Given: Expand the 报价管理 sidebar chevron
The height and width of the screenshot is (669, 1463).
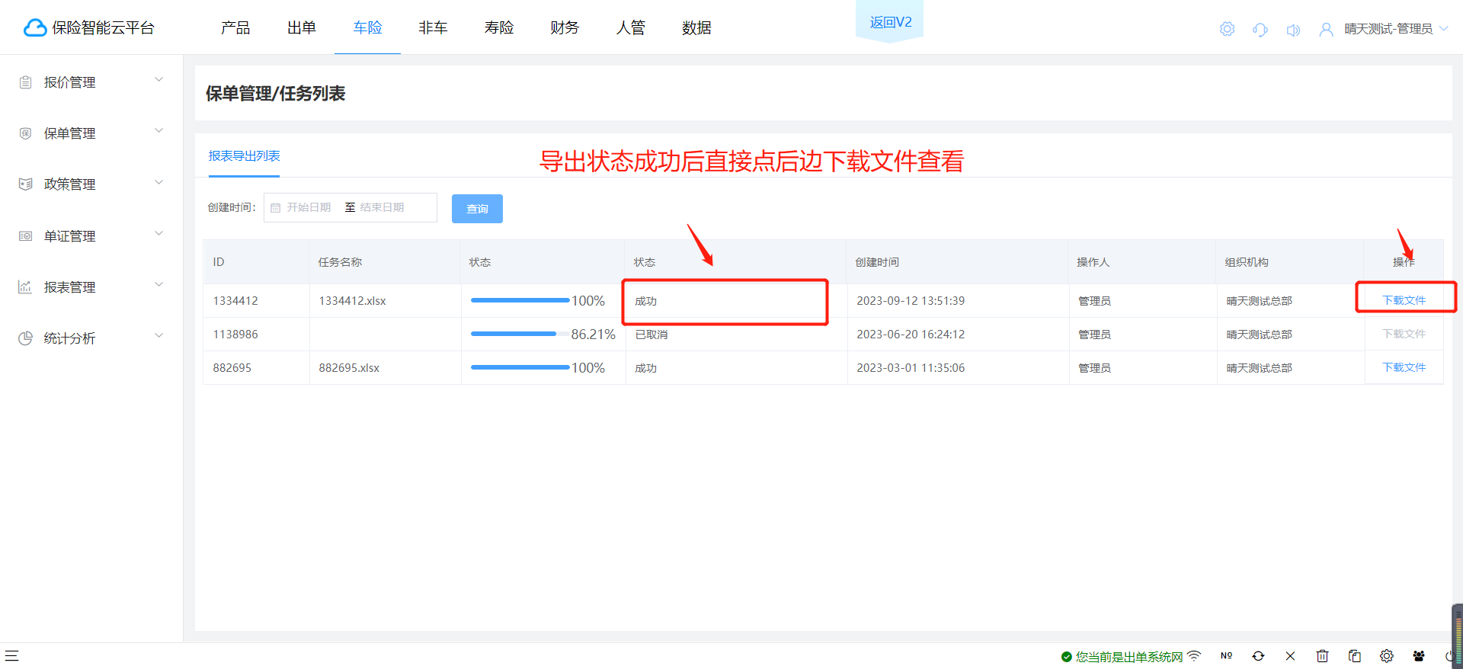Looking at the screenshot, I should point(158,80).
